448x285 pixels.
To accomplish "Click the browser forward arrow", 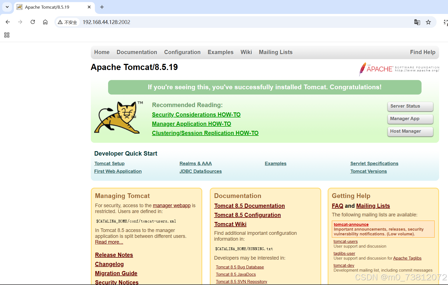I will point(20,22).
